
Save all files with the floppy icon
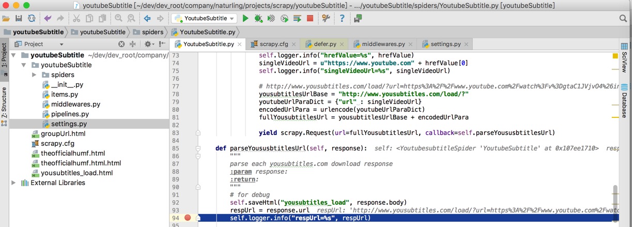(19, 19)
